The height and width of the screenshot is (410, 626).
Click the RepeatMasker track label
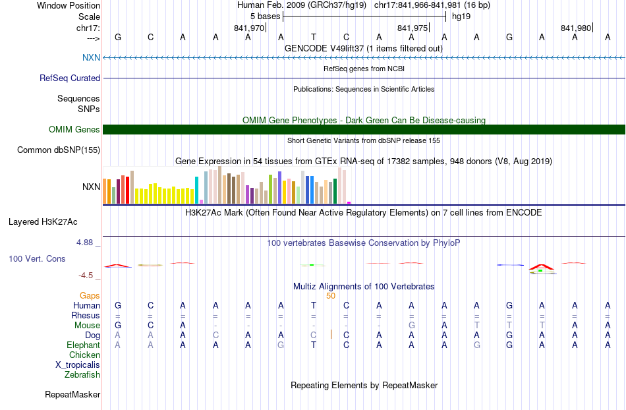[x=72, y=394]
